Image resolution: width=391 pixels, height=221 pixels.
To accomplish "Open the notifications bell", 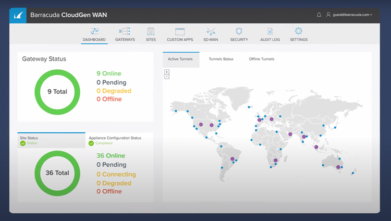I will [319, 15].
